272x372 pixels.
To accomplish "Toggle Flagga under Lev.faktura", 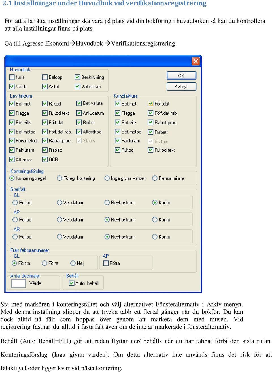I will click(x=12, y=113).
